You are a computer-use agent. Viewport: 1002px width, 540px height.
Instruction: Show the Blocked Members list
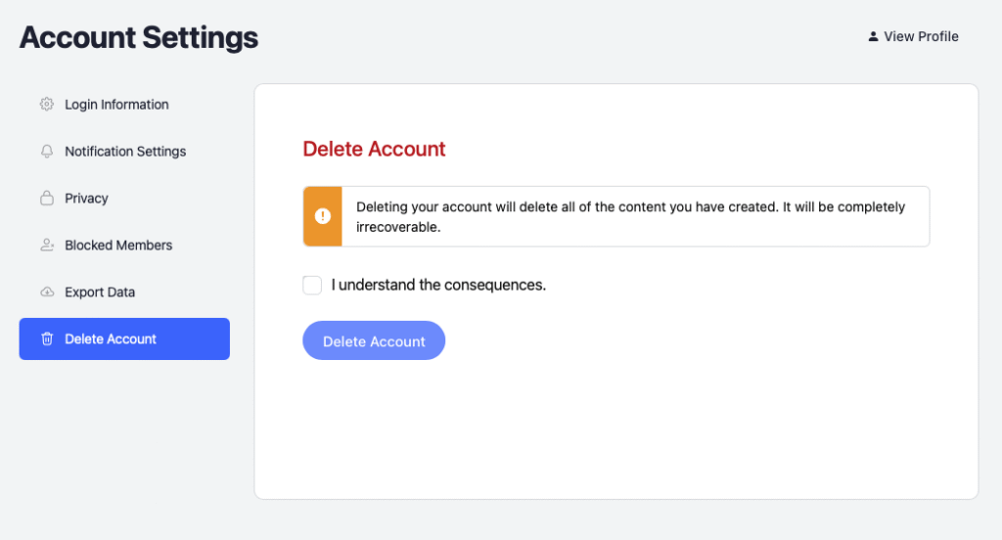click(118, 246)
